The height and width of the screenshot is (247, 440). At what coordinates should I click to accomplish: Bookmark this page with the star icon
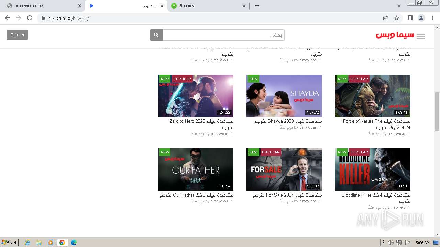point(397,18)
